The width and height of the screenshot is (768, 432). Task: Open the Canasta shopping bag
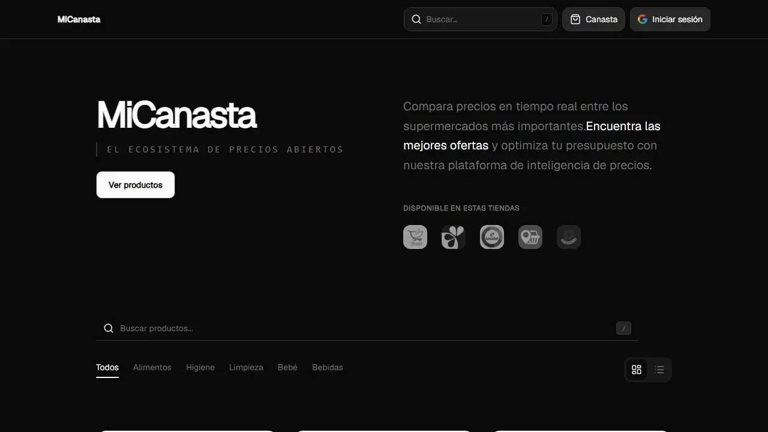point(593,19)
